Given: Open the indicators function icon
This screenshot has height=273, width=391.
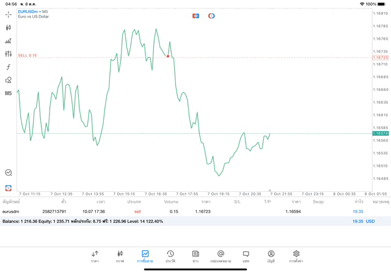Looking at the screenshot, I should click(x=9, y=67).
